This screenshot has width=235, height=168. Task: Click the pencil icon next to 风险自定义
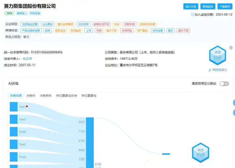point(210,70)
